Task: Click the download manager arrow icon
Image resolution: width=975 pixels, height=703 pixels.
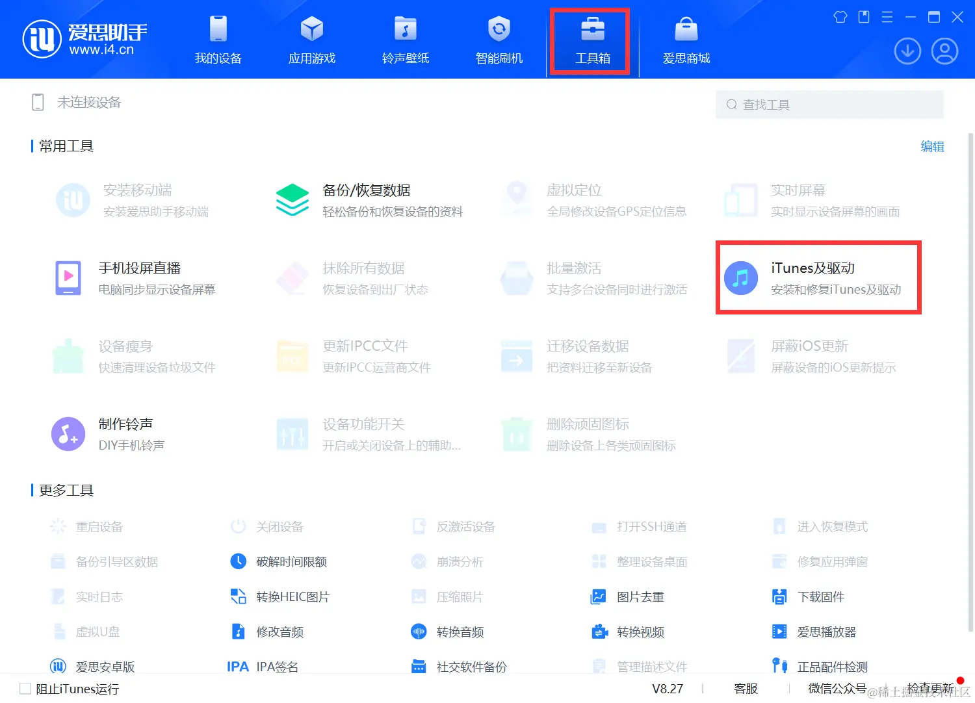Action: 907,51
